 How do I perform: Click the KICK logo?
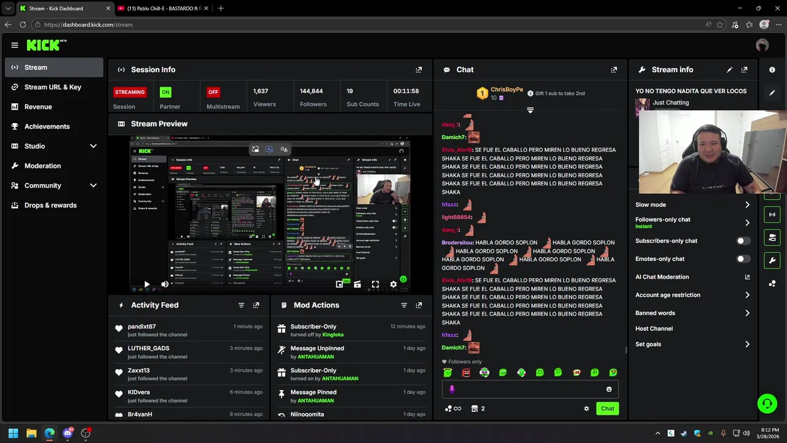(46, 45)
